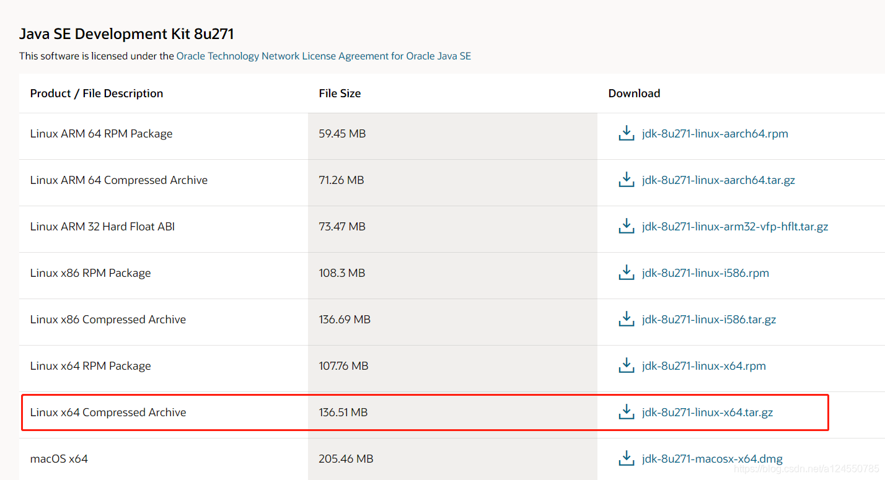
Task: Download jdk-8u271-linux-i586.rpm link
Action: (x=705, y=273)
